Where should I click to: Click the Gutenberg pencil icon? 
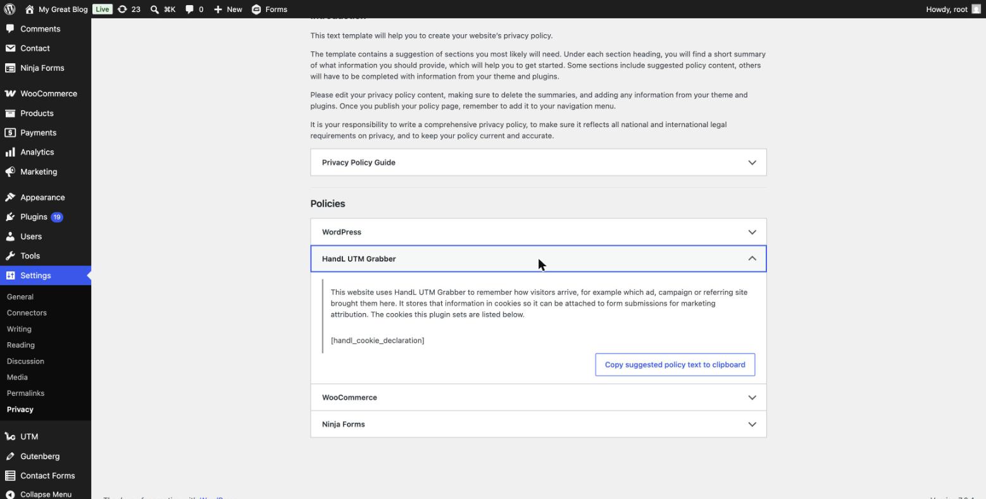(x=10, y=456)
